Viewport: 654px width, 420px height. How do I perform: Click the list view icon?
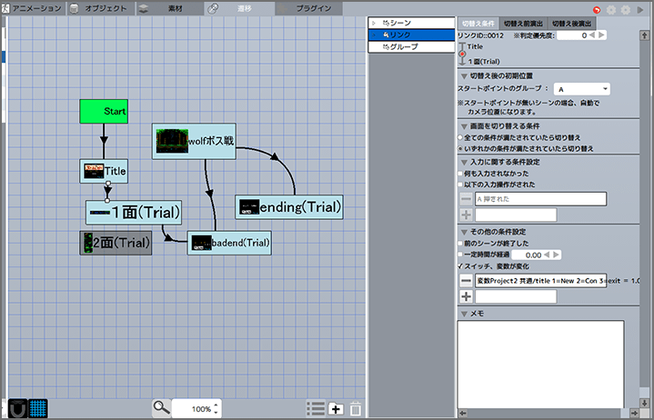[316, 408]
